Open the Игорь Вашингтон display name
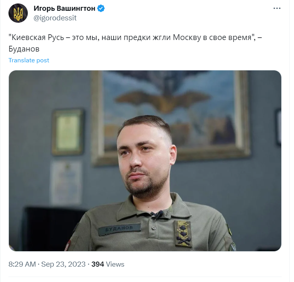This screenshot has width=294, height=282. pos(64,8)
